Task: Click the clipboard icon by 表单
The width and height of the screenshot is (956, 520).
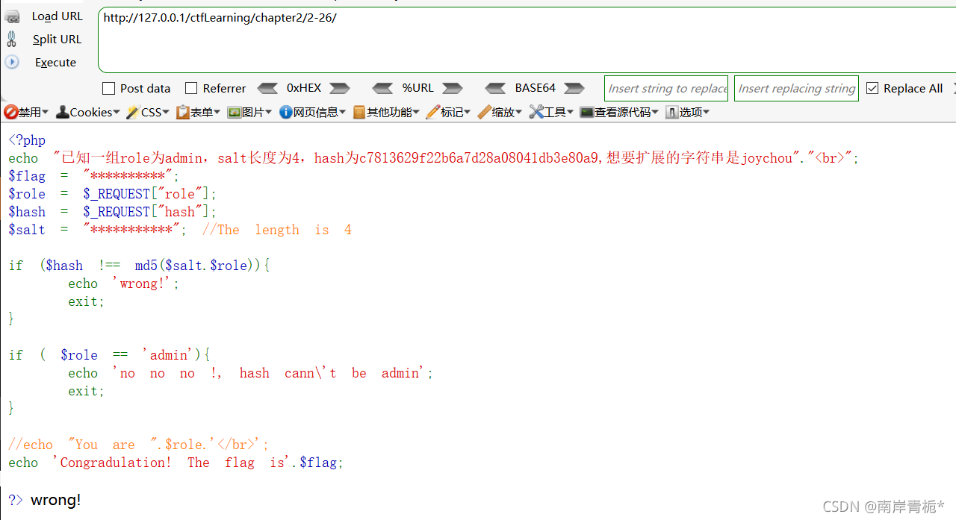Action: (183, 112)
